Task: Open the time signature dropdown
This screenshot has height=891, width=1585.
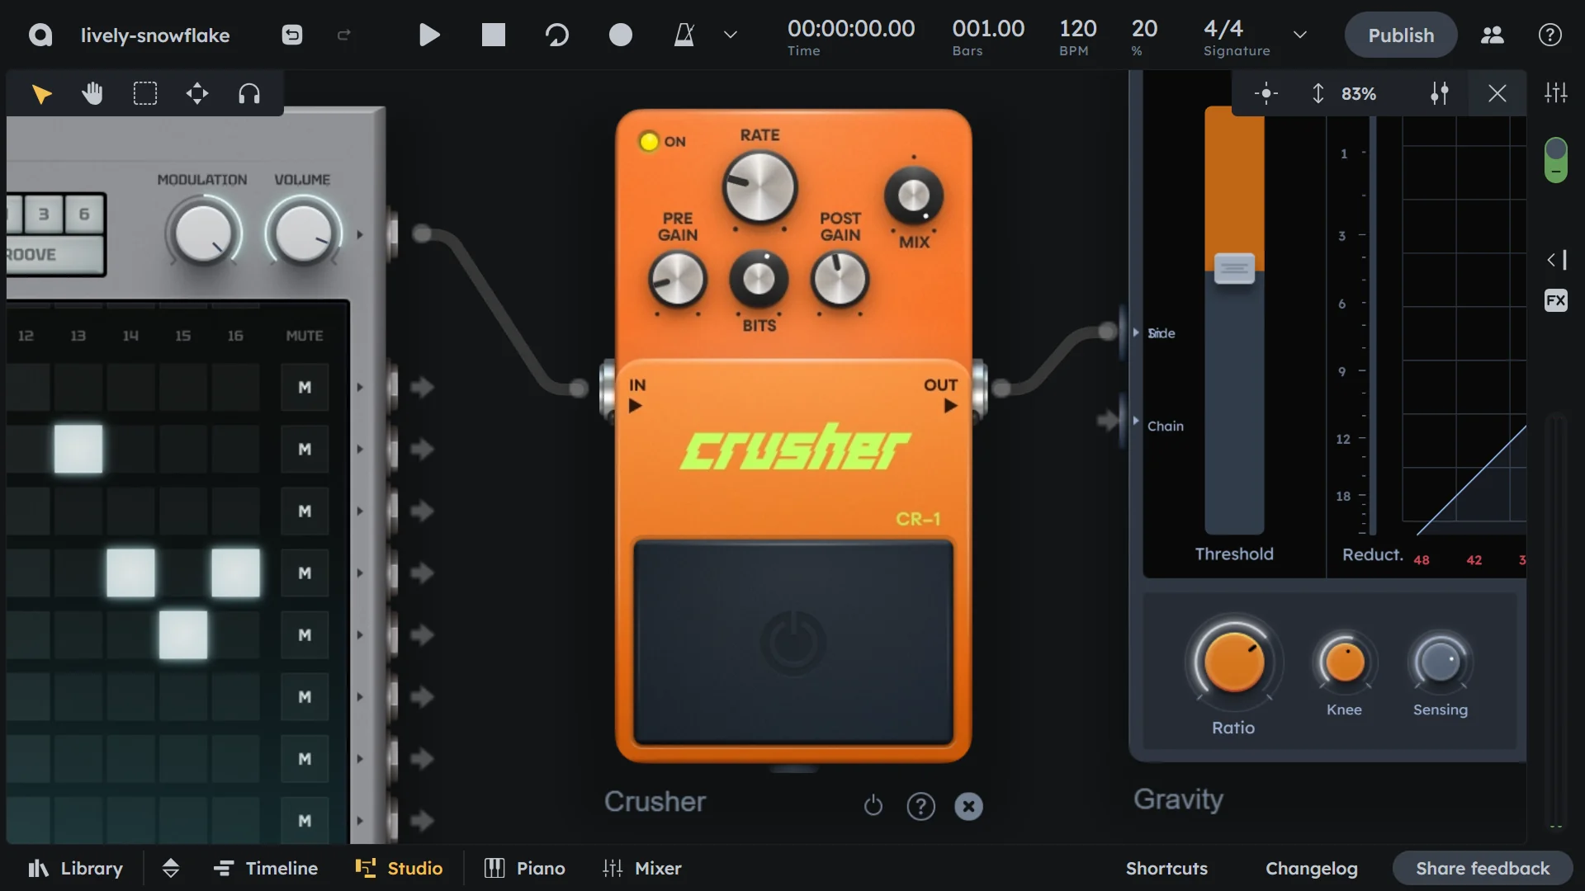Action: 1299,35
